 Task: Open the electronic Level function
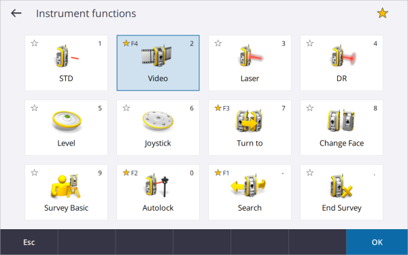[66, 128]
